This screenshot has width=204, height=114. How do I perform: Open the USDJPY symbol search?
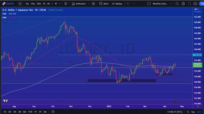coord(8,3)
